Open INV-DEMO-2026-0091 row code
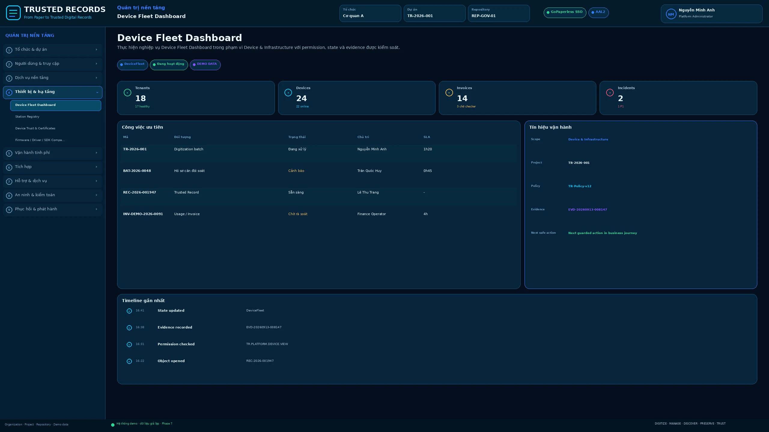This screenshot has height=432, width=769. click(x=143, y=214)
